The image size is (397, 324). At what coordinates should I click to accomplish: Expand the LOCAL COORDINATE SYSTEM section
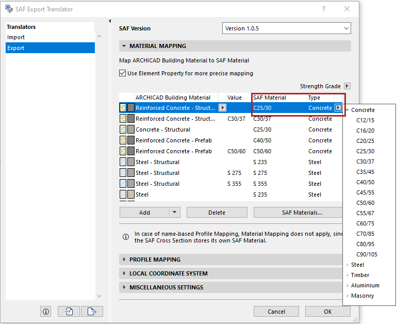click(x=124, y=273)
